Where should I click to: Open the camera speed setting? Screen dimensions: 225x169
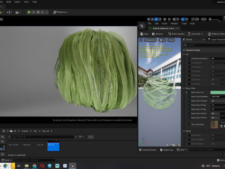click(203, 19)
